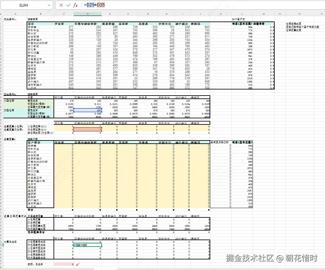Select the pink total cost target cell

click(64, 265)
